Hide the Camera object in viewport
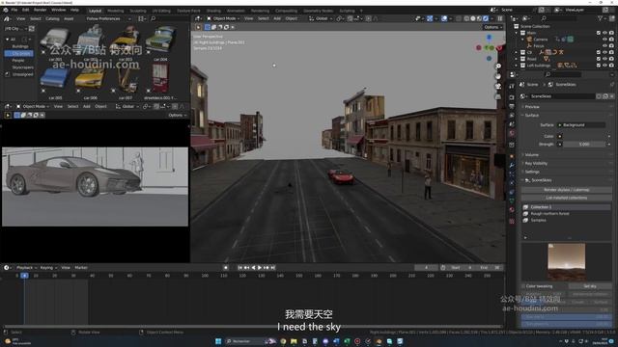 (605, 40)
